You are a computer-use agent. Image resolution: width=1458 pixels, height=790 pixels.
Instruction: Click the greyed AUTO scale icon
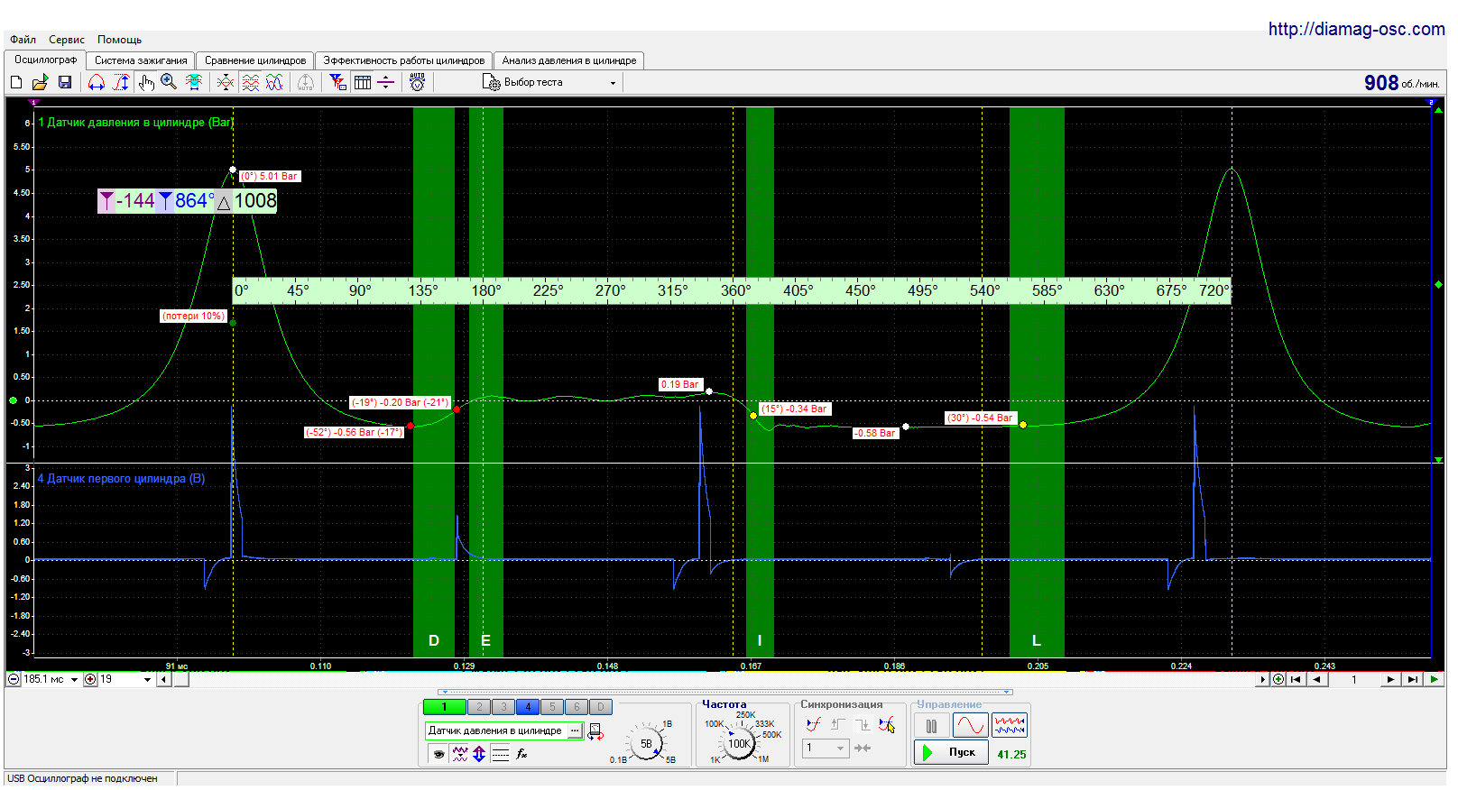(x=306, y=82)
